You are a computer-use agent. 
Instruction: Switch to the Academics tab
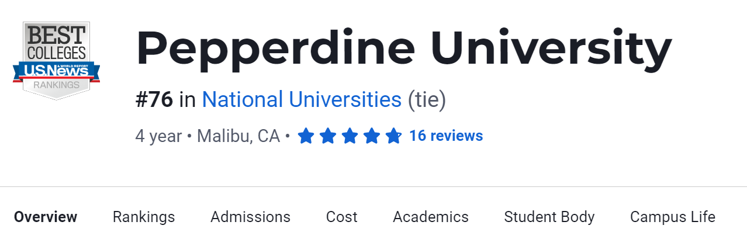tap(431, 217)
